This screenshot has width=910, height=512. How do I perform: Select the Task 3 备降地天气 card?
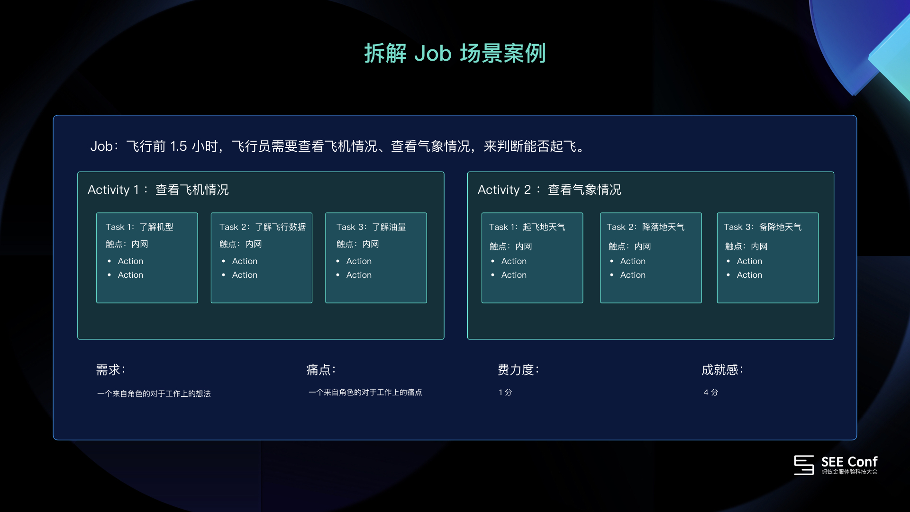pos(767,257)
